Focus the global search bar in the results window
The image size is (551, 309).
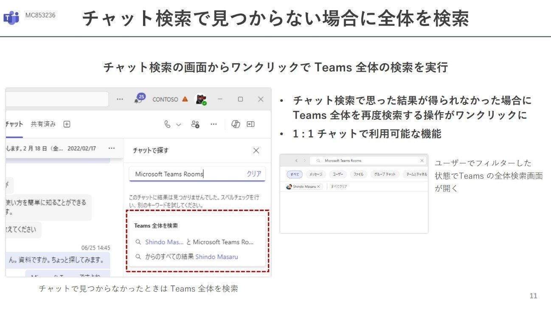coord(368,161)
